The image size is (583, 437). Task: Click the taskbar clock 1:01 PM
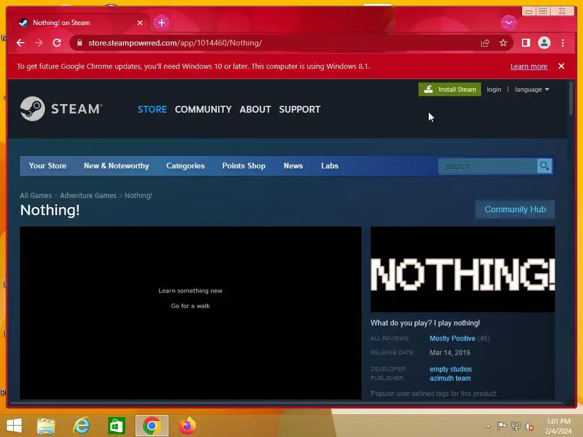point(558,422)
